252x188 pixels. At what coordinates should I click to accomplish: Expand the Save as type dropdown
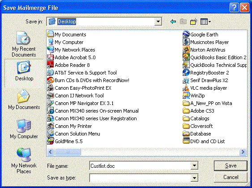(x=194, y=178)
